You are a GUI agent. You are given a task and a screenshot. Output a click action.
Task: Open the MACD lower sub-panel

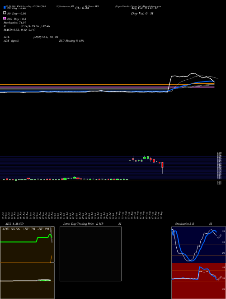pos(27,281)
